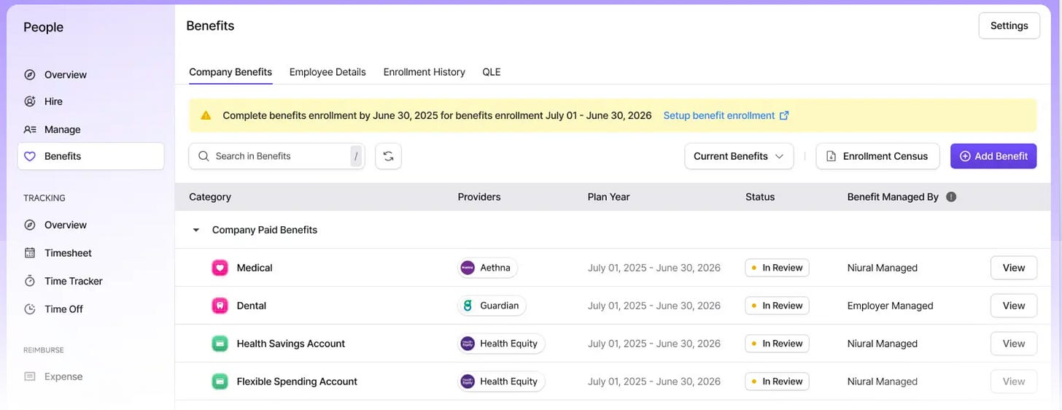Click In Review status for Health Savings Account

777,344
